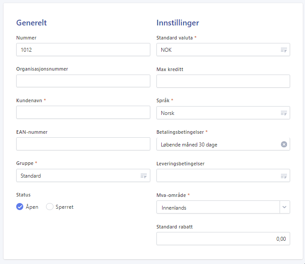Click the Standard rabatt label
The height and width of the screenshot is (264, 305).
[174, 227]
